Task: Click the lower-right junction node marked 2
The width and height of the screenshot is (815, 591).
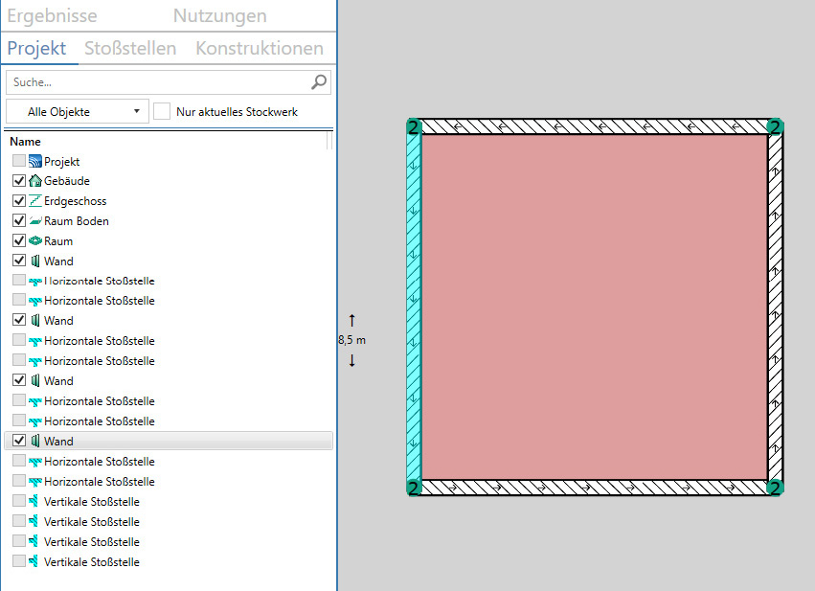Action: (x=775, y=488)
